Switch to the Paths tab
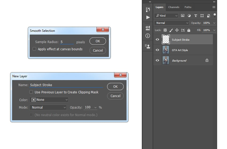Viewport: 227px width, 149px height. [x=188, y=7]
